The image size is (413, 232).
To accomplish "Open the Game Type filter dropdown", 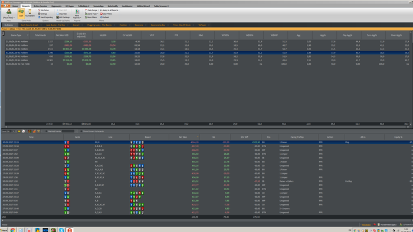I will click(x=91, y=14).
